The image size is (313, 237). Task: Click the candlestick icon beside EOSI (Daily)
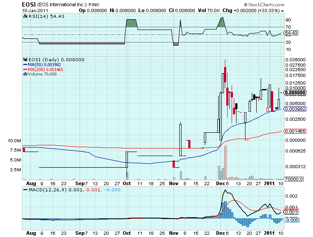[25, 59]
